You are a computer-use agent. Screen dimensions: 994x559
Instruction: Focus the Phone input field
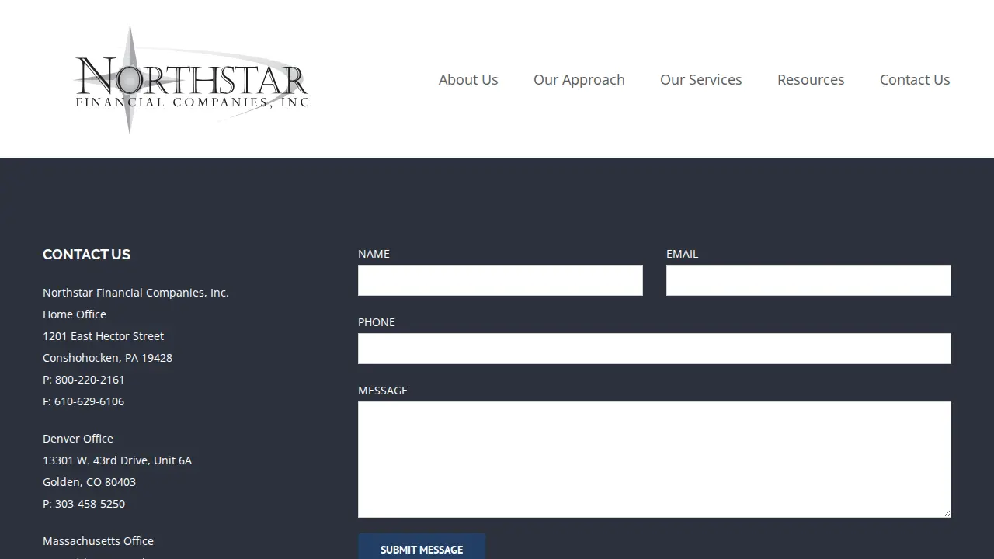click(655, 349)
